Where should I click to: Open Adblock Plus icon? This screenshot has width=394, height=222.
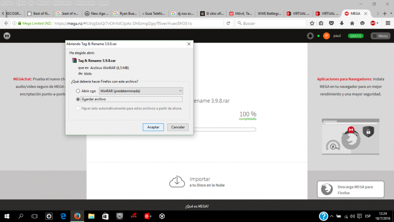point(373,23)
